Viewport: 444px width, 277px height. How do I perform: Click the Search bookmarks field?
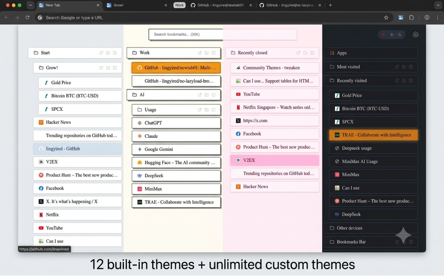(x=223, y=35)
